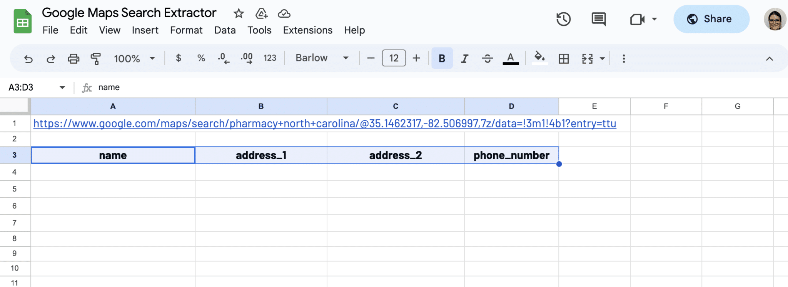Check cloud save status icon
Viewport: 788px width, 287px height.
[x=284, y=13]
